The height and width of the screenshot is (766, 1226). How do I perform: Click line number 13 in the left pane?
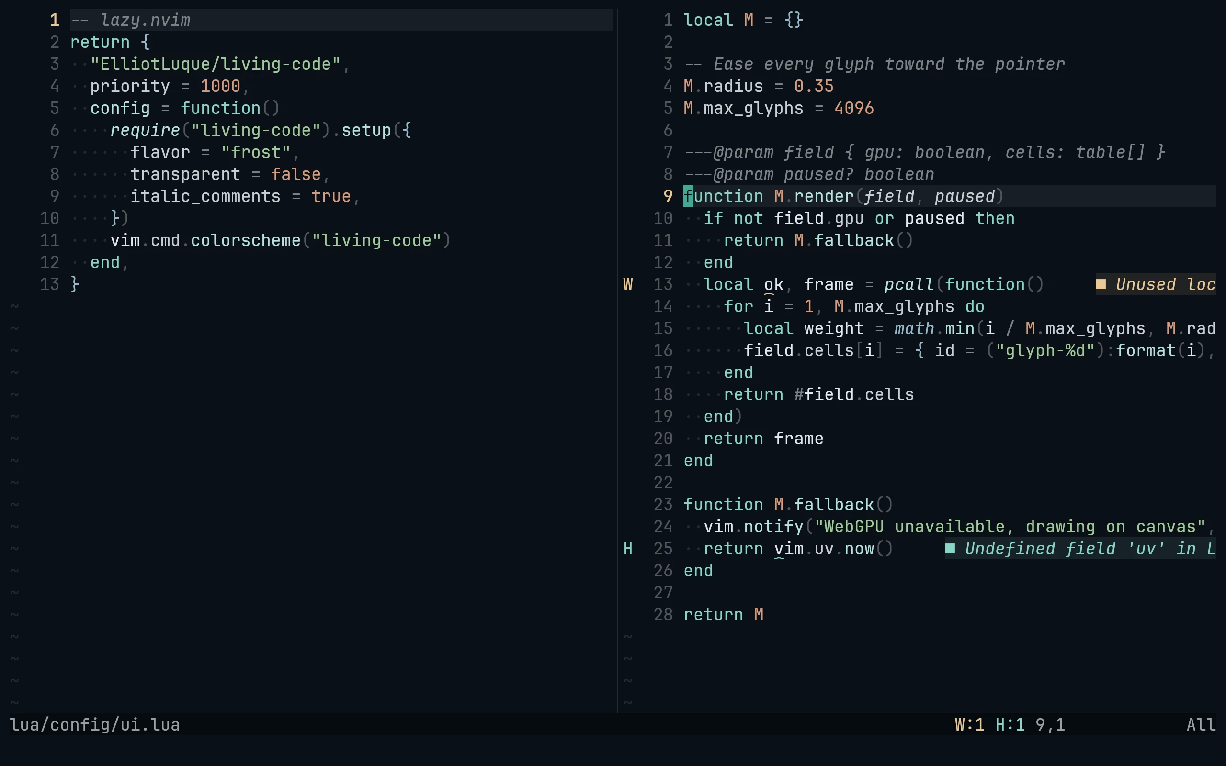tap(50, 284)
